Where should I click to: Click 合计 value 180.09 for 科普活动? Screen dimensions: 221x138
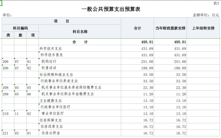pyautogui.click(x=147, y=68)
